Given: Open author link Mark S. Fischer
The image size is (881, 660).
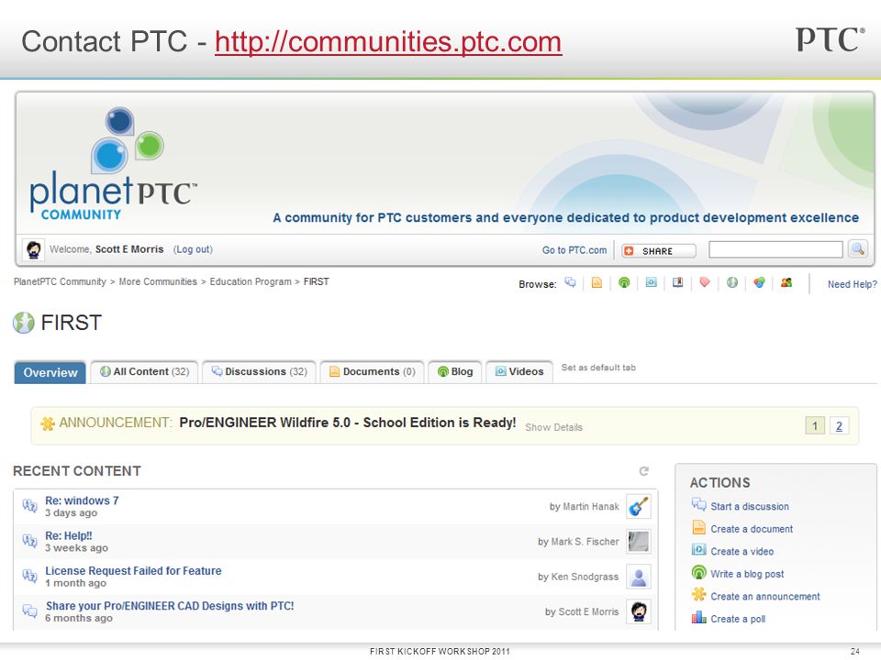Looking at the screenshot, I should click(x=585, y=542).
